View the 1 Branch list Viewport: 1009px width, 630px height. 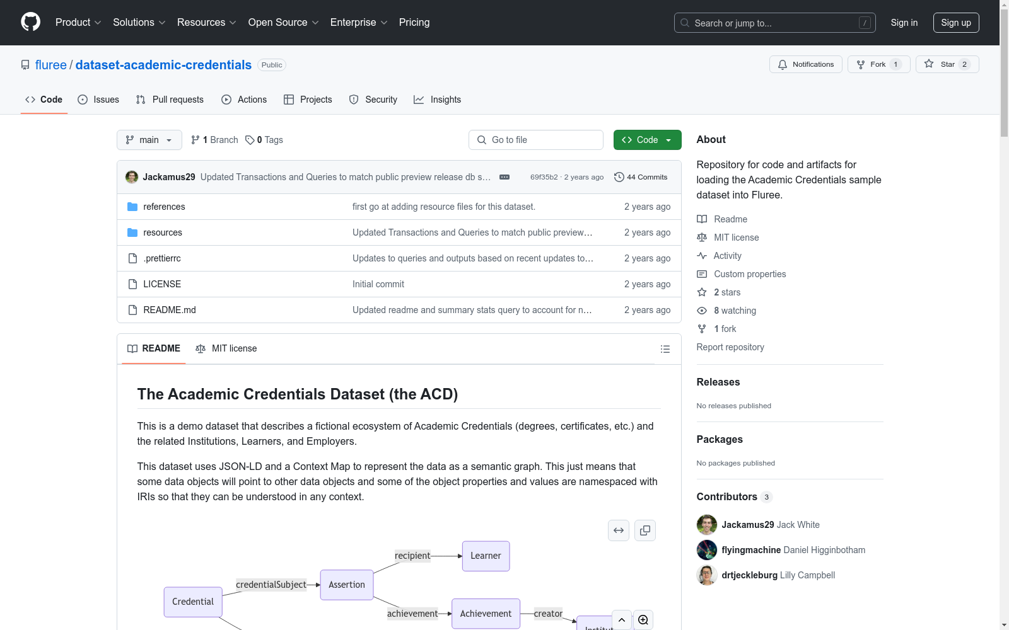(x=214, y=140)
